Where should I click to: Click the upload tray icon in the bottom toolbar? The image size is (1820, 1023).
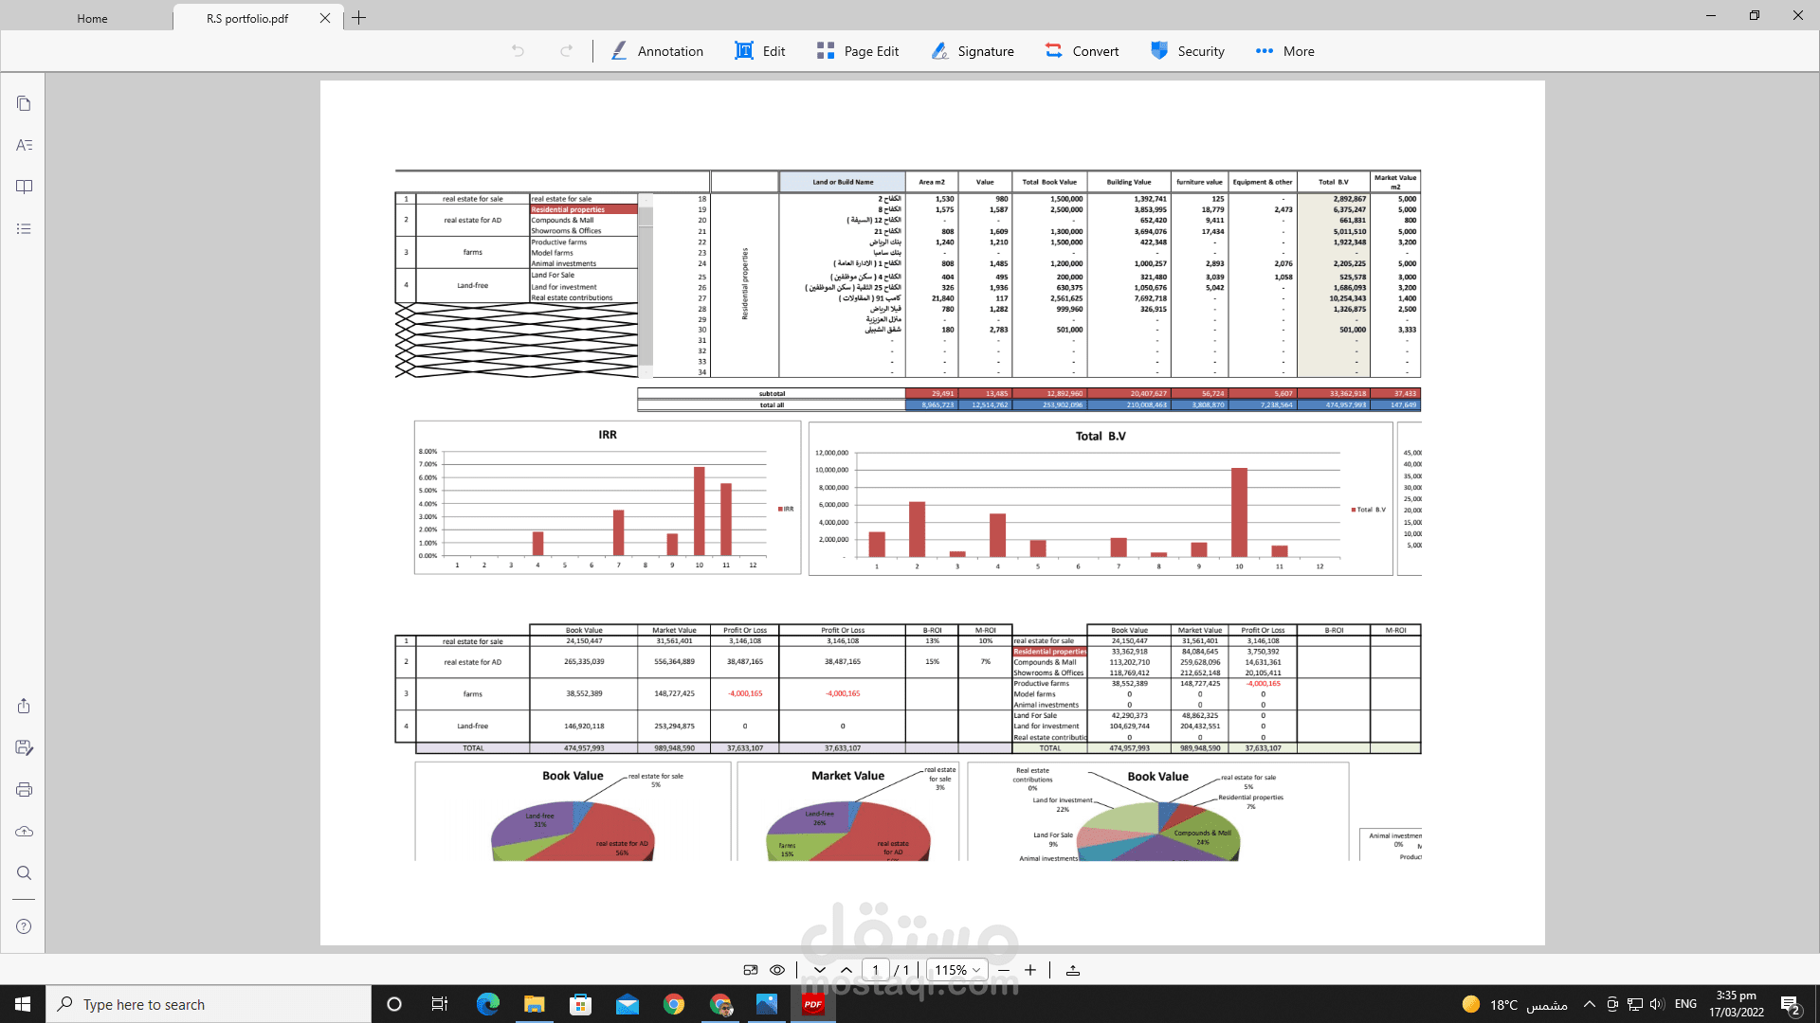[x=1073, y=970]
